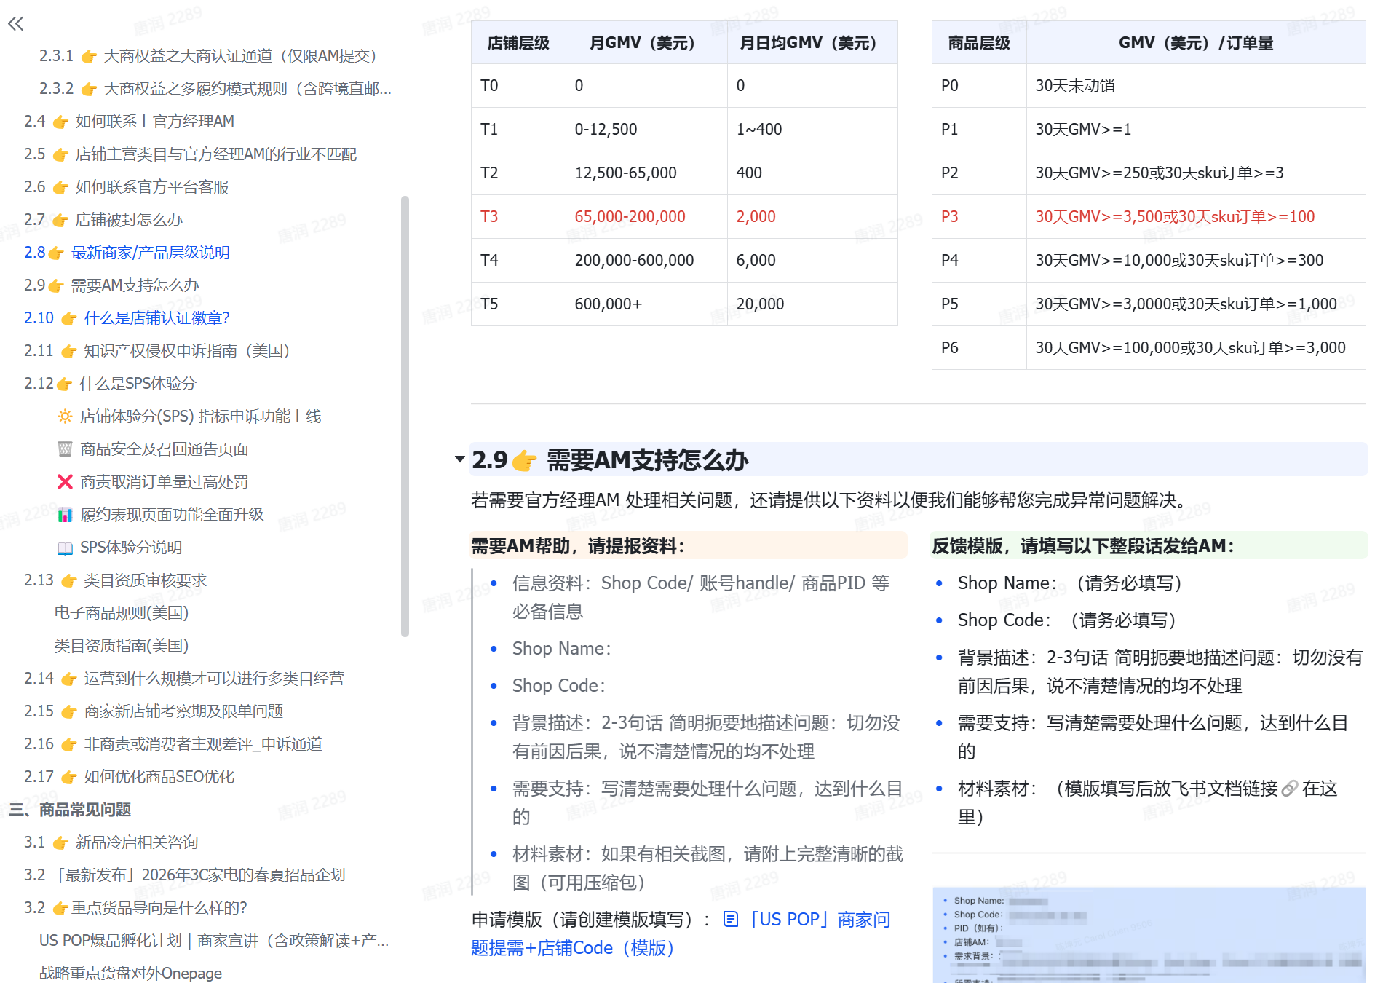
Task: Click the 商品层级 table header
Action: [x=979, y=43]
